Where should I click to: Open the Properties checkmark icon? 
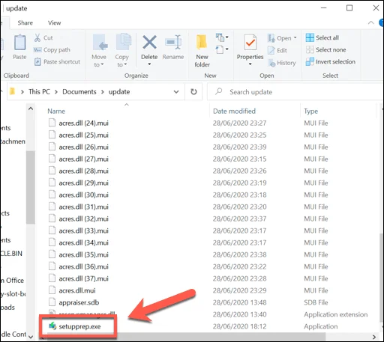(250, 43)
